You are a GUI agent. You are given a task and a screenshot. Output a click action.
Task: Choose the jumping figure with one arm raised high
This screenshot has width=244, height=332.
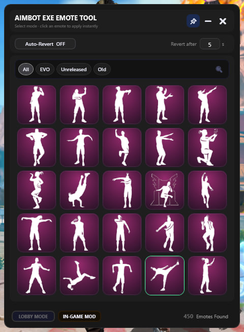pyautogui.click(x=207, y=190)
